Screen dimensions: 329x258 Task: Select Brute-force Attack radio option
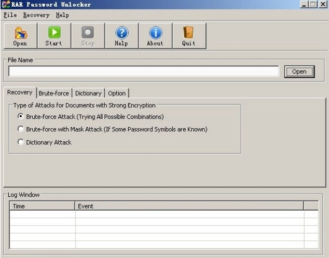coord(21,117)
